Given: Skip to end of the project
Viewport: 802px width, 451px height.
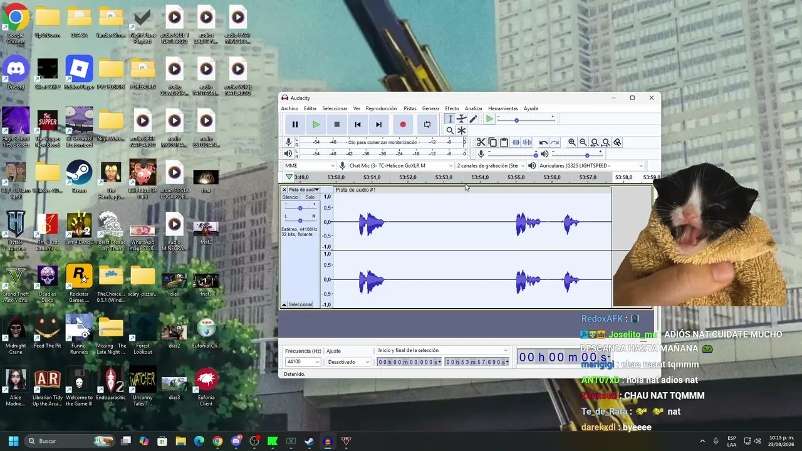Looking at the screenshot, I should [x=378, y=125].
